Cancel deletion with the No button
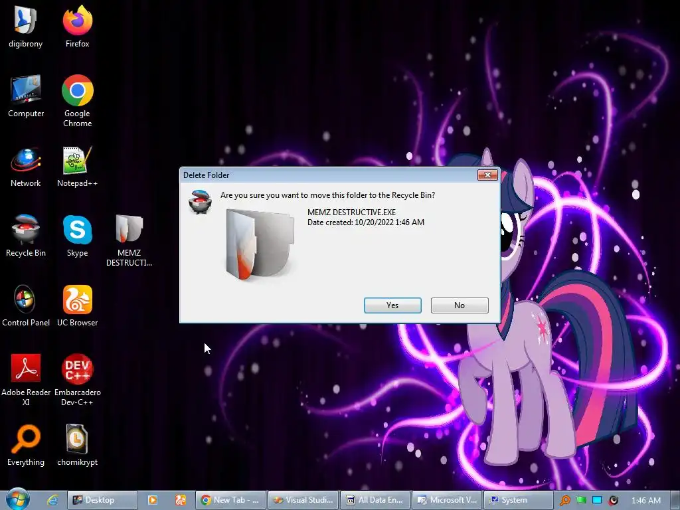Viewport: 680px width, 510px height. (x=460, y=305)
